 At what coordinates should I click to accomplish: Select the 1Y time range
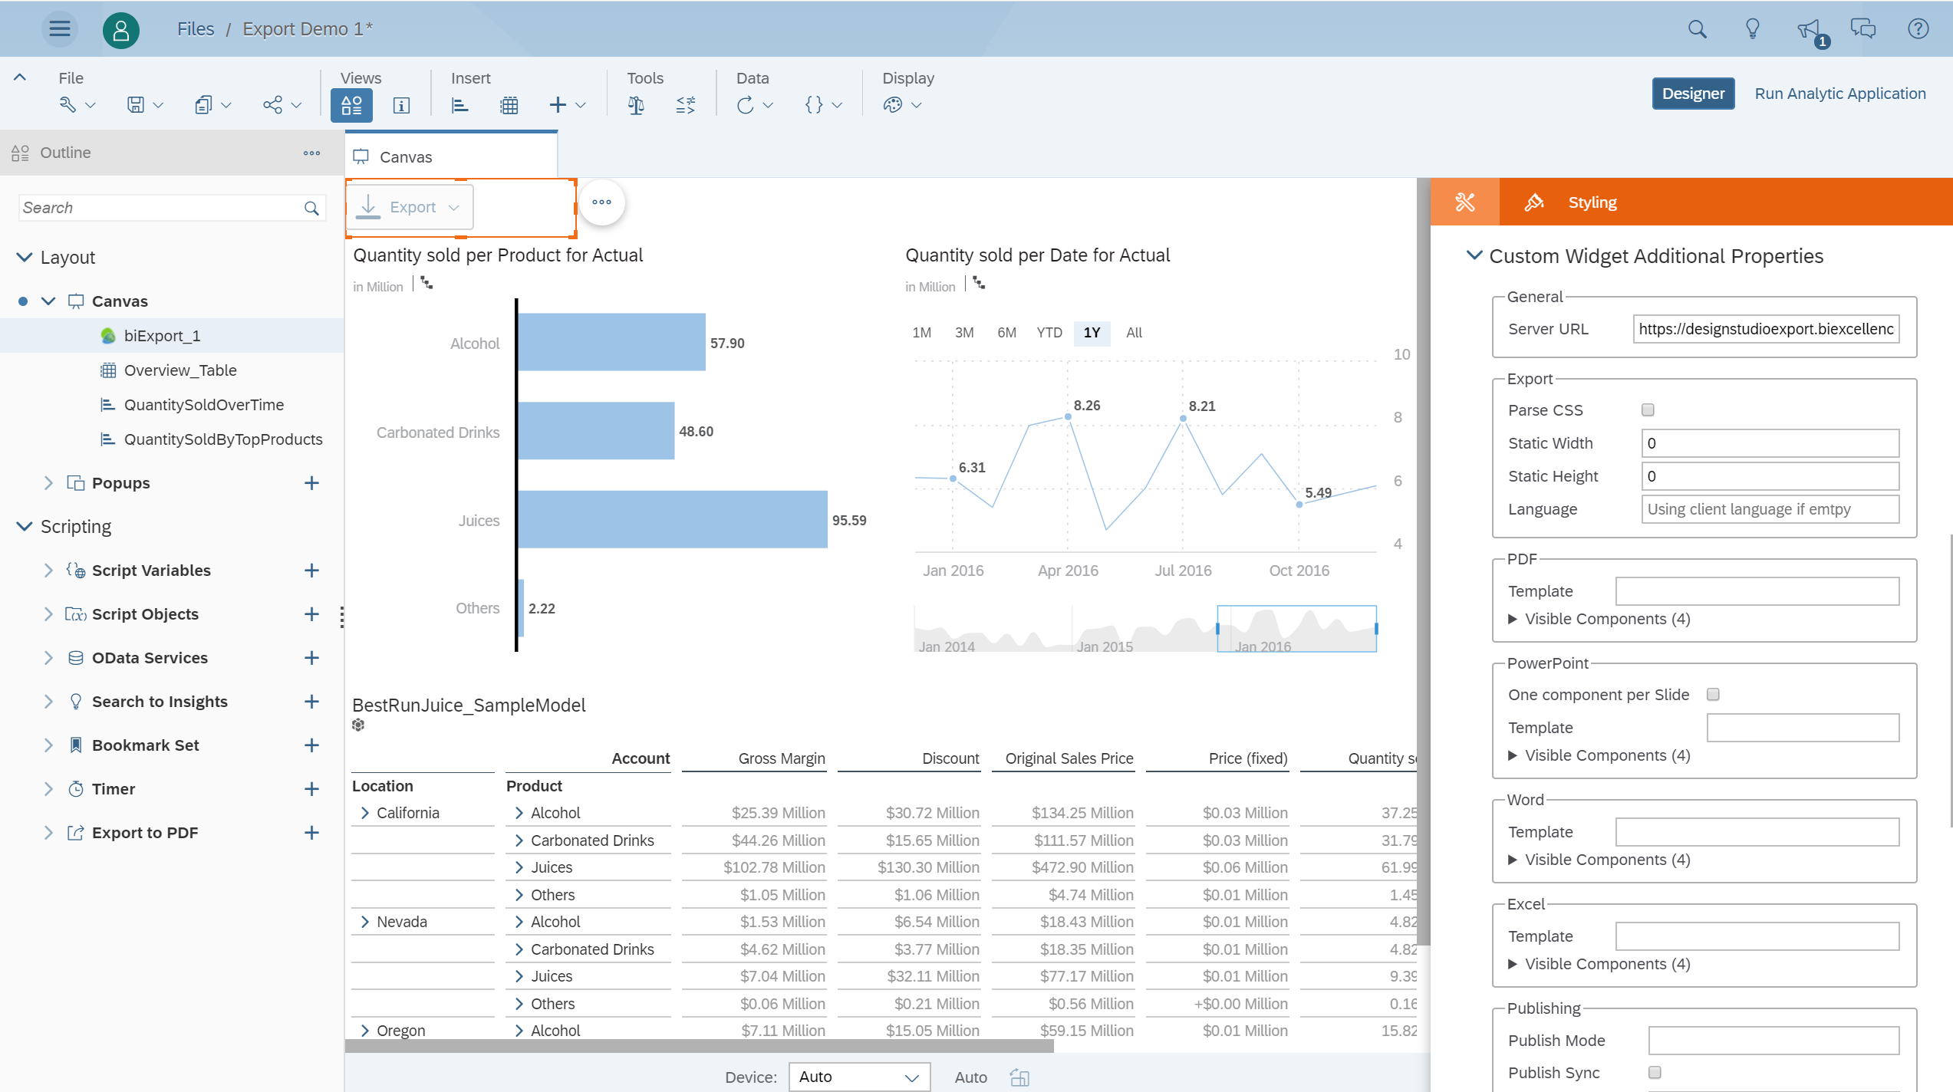coord(1092,333)
